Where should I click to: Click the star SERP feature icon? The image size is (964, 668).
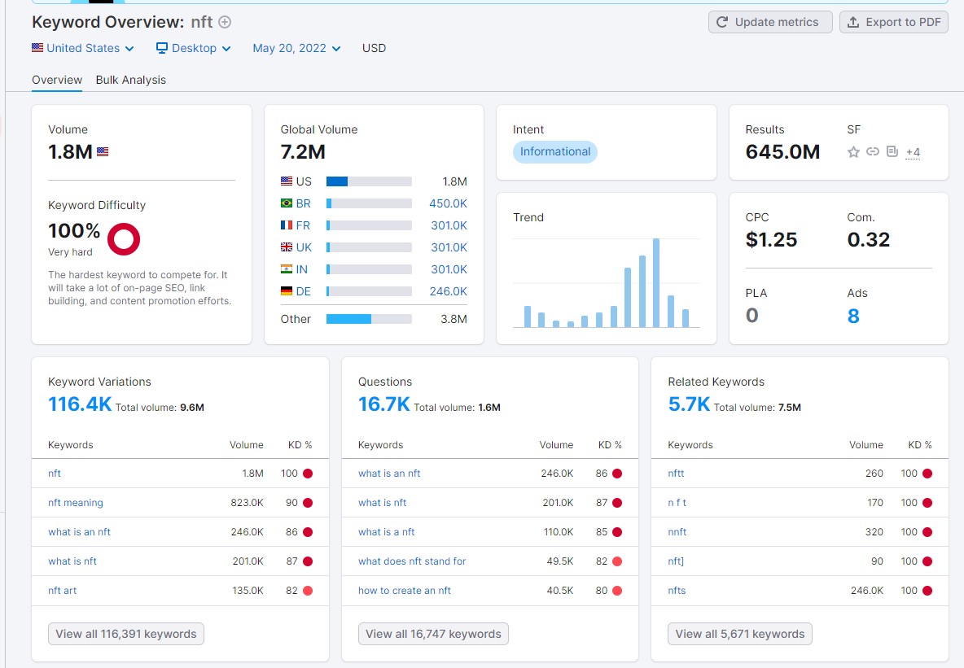853,152
